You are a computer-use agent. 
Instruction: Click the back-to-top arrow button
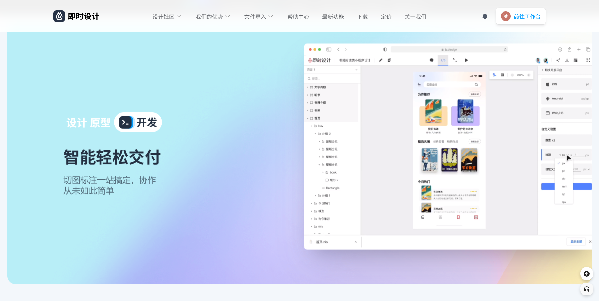coord(586,274)
